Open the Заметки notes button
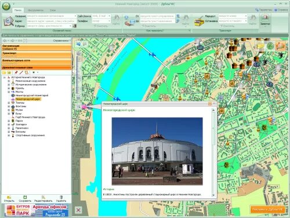The image size is (290, 218). tap(265, 20)
